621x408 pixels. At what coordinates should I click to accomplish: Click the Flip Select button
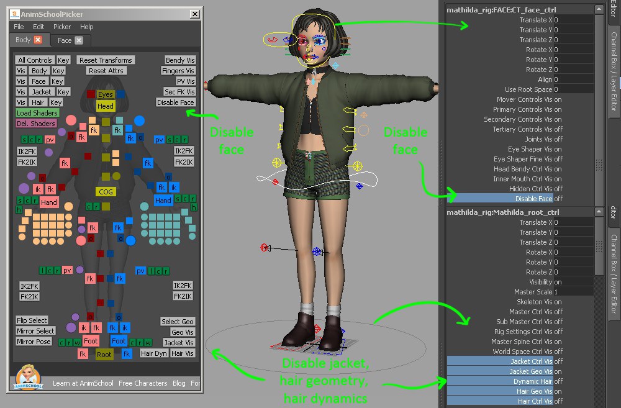point(32,320)
